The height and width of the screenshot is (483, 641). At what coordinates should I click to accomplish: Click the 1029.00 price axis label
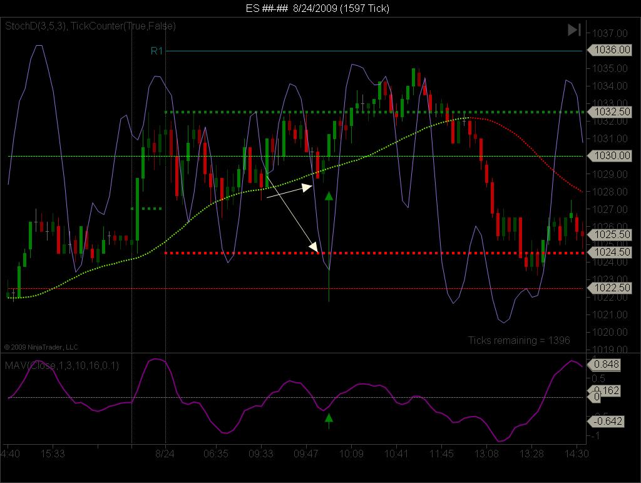click(610, 174)
